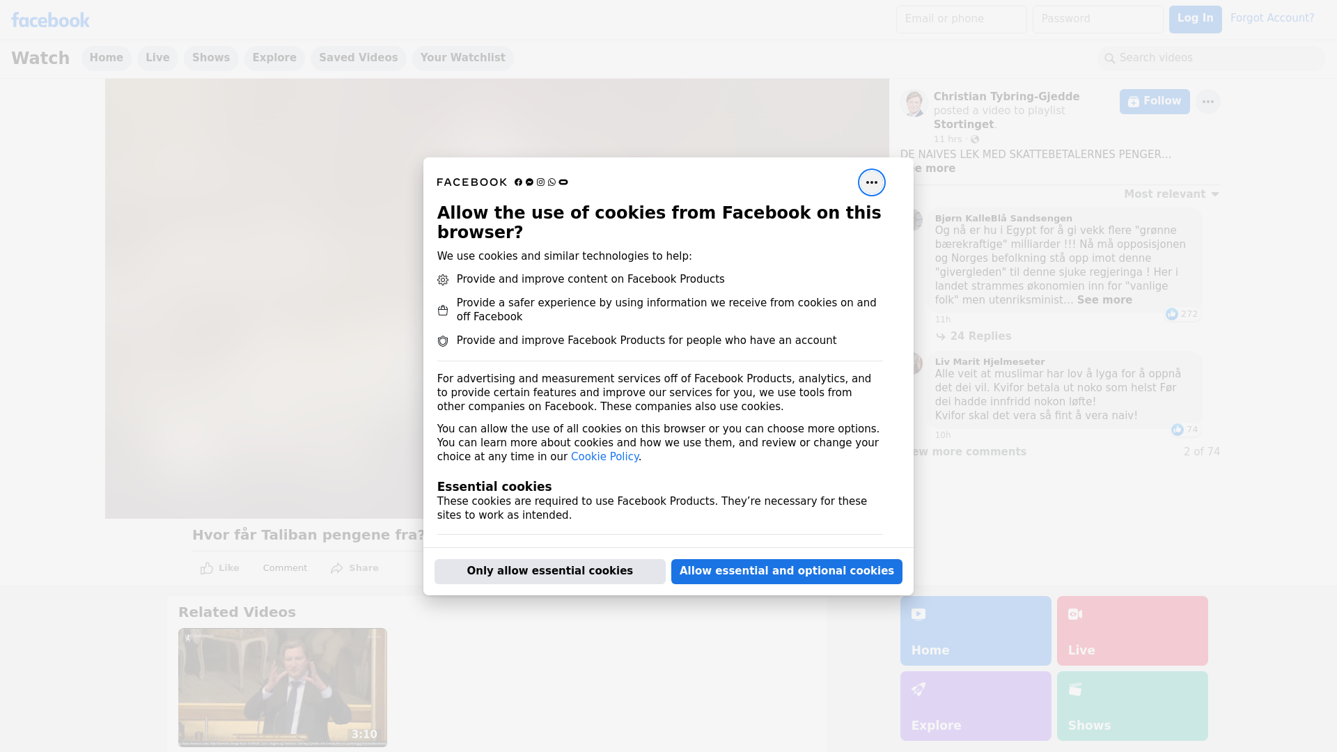This screenshot has height=752, width=1337.
Task: Click Christian Tybring-Gjedde's name link
Action: coord(1006,97)
